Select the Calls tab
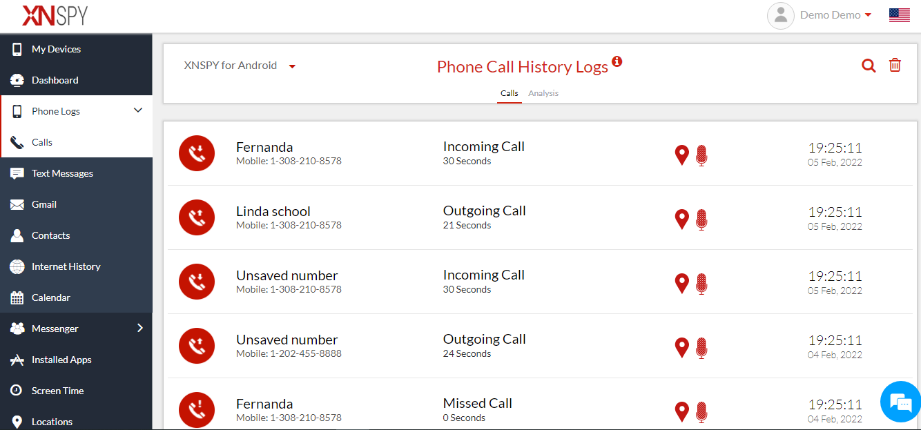 click(510, 93)
